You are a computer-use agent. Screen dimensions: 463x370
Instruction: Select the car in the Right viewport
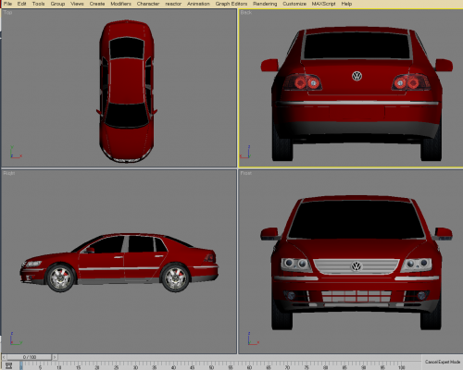tap(119, 262)
